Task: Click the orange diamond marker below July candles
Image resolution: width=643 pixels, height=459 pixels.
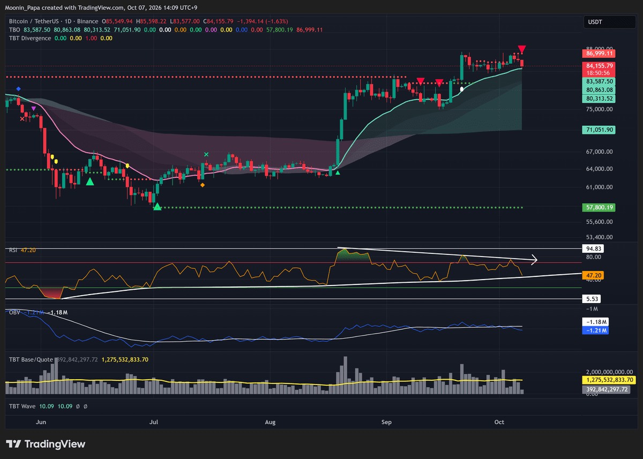Action: (202, 185)
